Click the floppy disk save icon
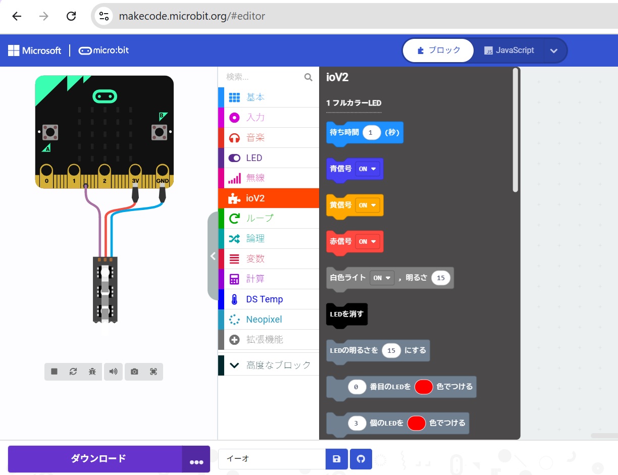Screen dimensions: 618x475 tap(337, 459)
